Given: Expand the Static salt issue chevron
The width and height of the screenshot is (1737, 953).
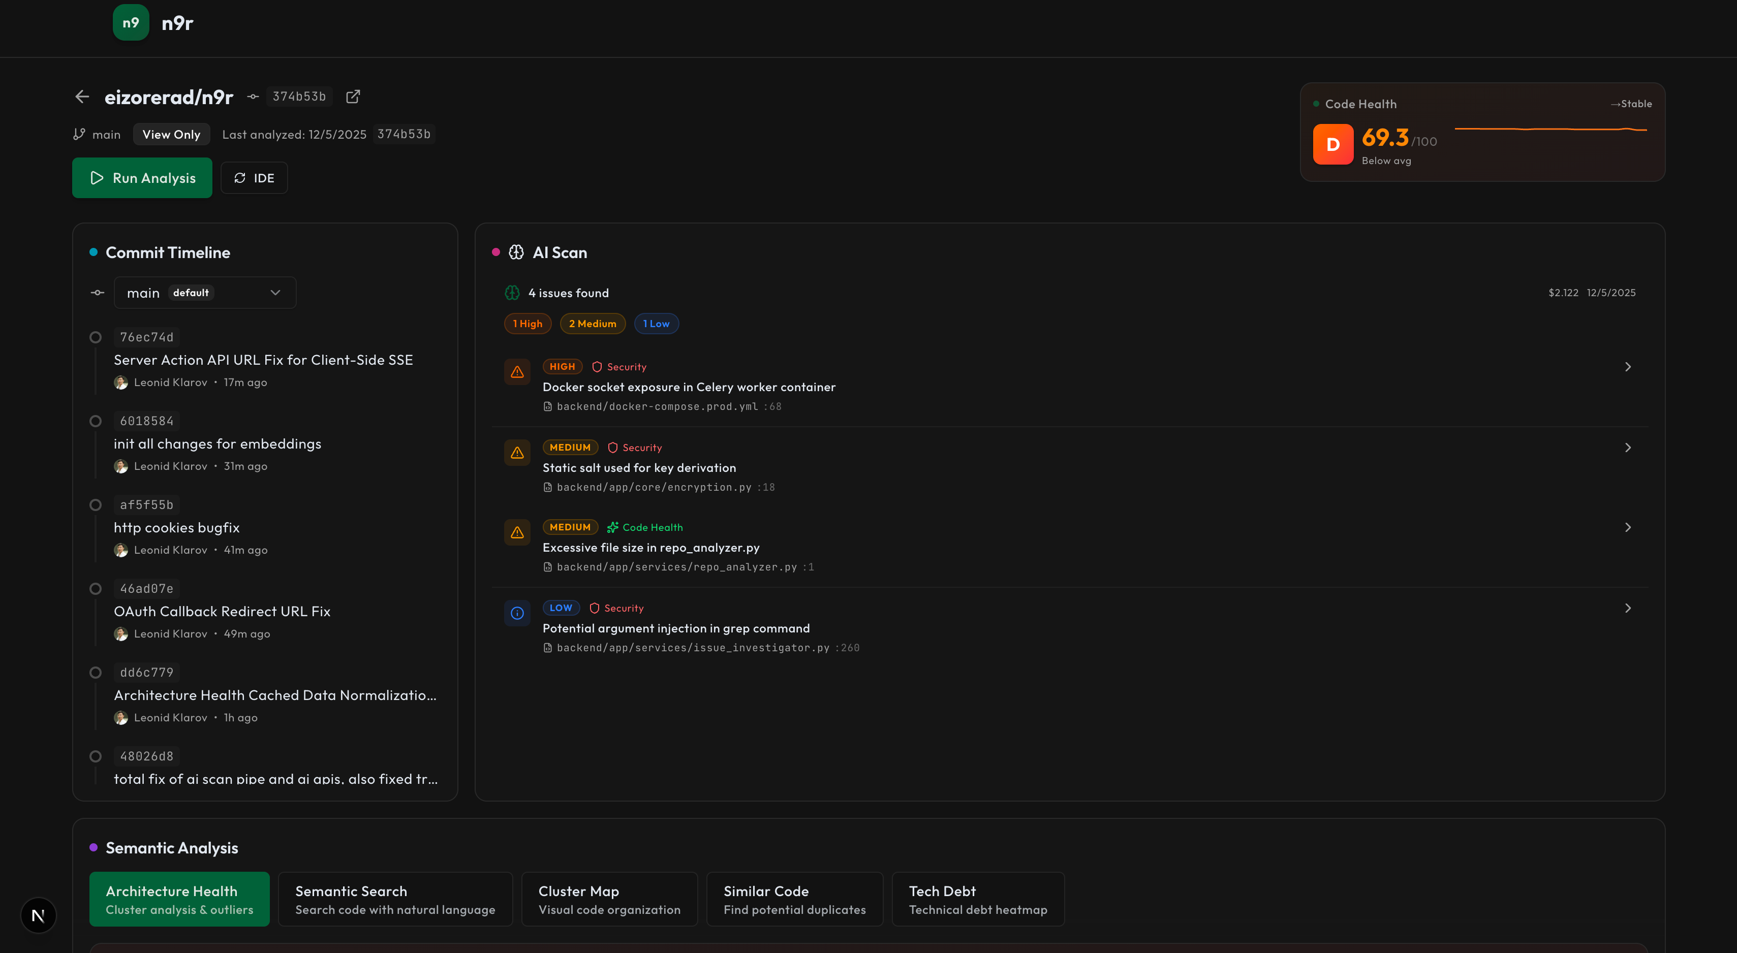Looking at the screenshot, I should click(1628, 448).
